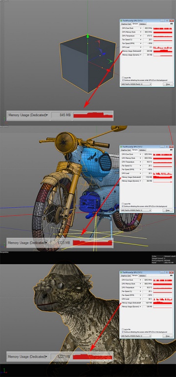This screenshot has width=176, height=377.
Task: Enable the Log to file checkbox in the GPU-Z window over the dinosaur
Action: coord(123,329)
